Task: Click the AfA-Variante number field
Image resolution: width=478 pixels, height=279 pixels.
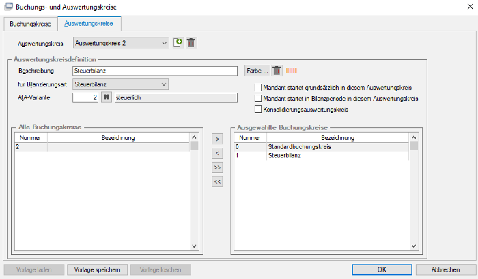Action: coord(85,97)
